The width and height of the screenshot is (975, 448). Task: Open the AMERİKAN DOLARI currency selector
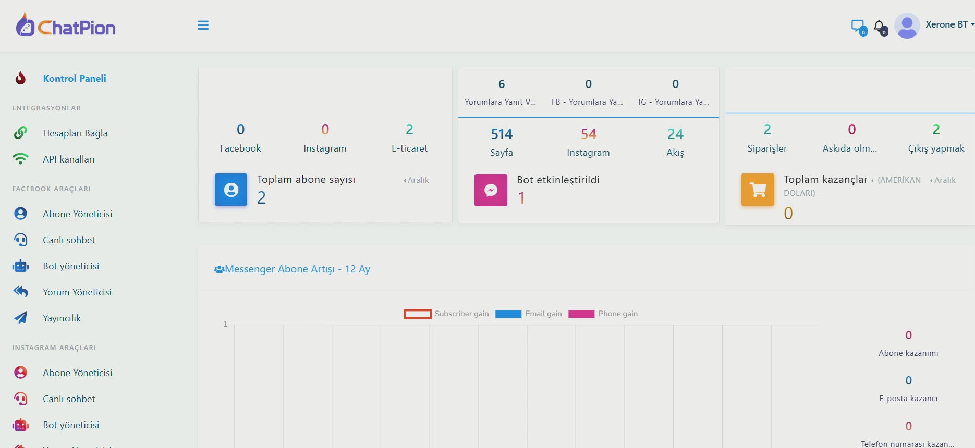896,180
